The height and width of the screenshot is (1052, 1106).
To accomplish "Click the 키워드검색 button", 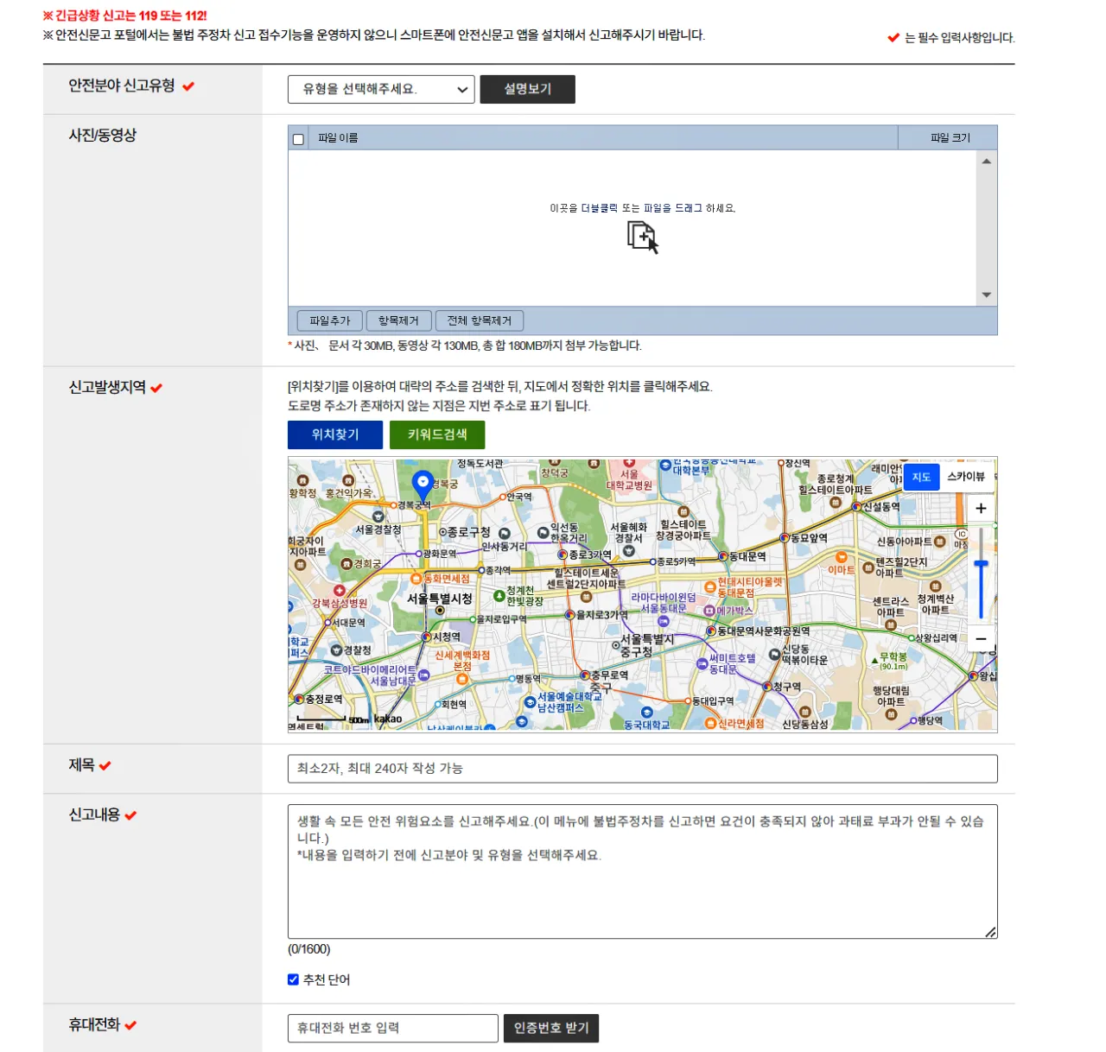I will point(437,434).
